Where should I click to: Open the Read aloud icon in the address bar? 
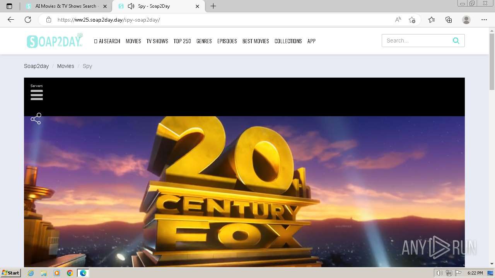tap(398, 20)
